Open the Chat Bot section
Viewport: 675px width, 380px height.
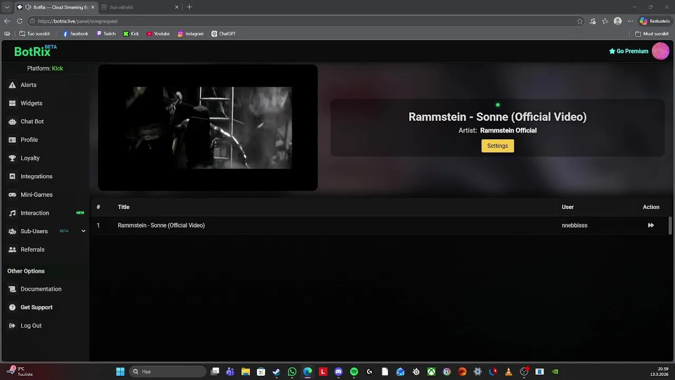pyautogui.click(x=32, y=121)
